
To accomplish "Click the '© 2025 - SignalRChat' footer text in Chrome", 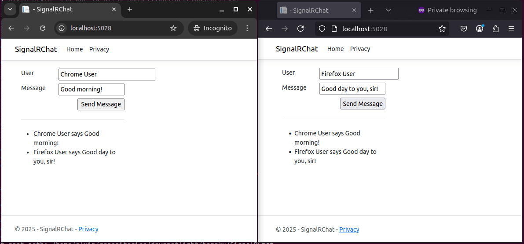I will point(44,229).
